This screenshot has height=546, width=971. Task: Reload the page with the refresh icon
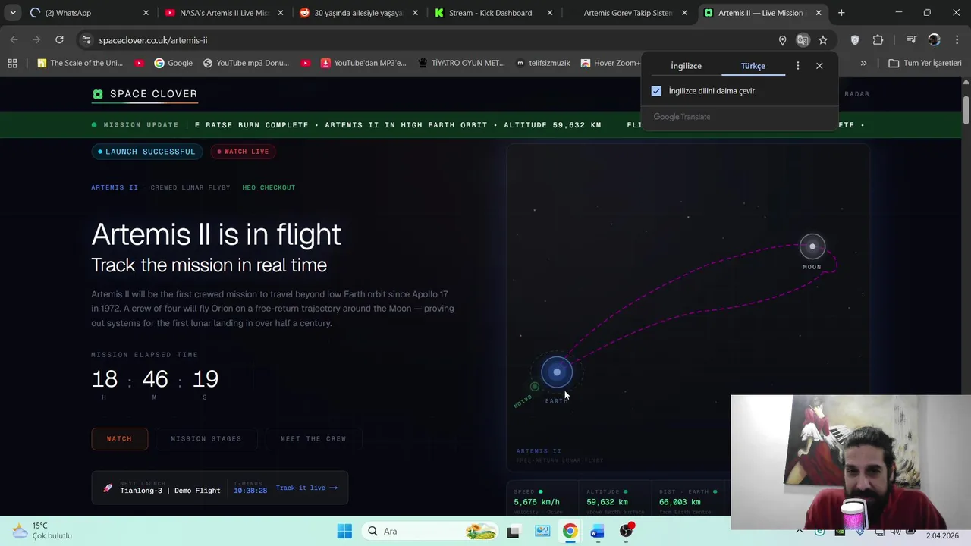(x=59, y=40)
